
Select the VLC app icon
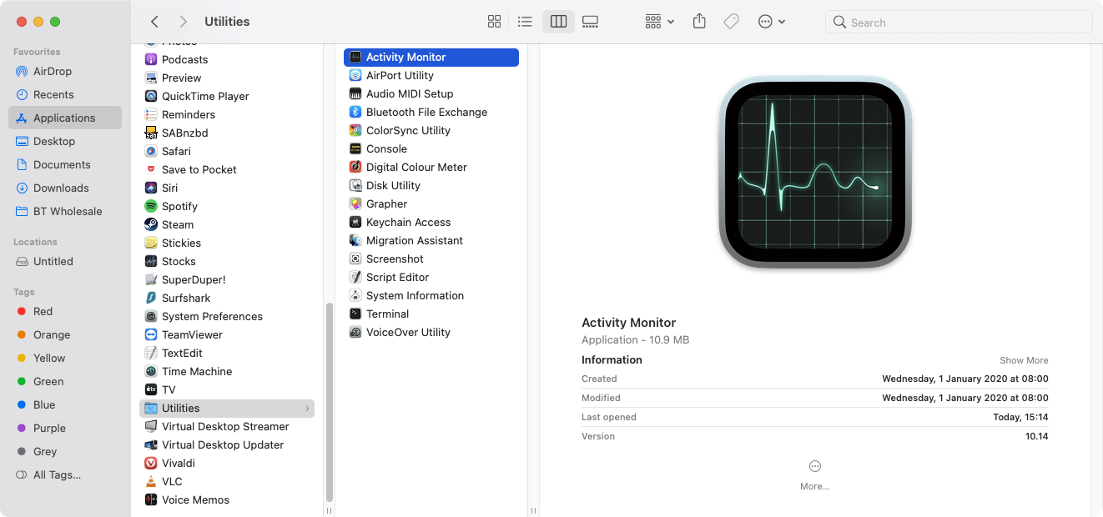point(151,481)
